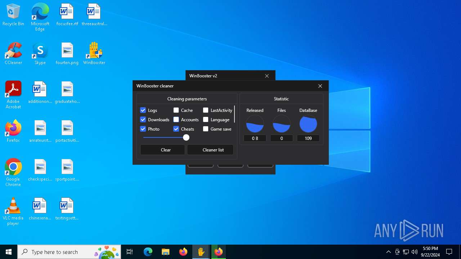Select the focusfee.rtf desktop file

click(67, 15)
